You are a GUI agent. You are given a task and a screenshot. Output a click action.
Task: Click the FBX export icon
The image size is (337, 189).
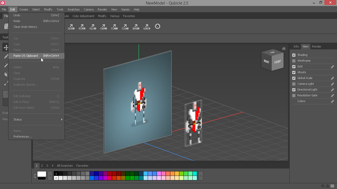(71, 27)
